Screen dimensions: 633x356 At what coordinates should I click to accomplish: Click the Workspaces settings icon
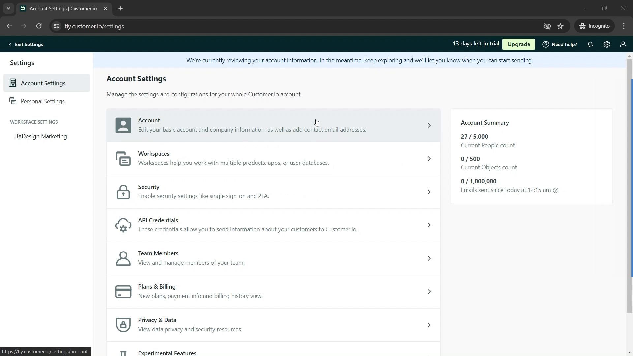[123, 159]
